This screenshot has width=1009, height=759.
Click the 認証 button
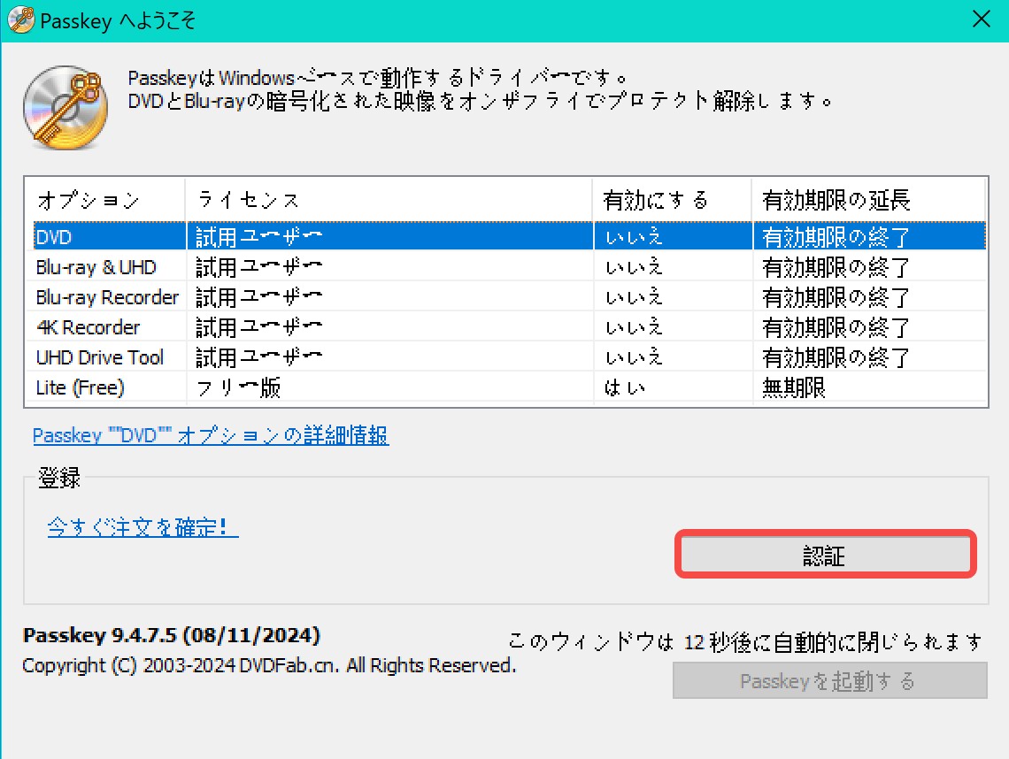826,555
